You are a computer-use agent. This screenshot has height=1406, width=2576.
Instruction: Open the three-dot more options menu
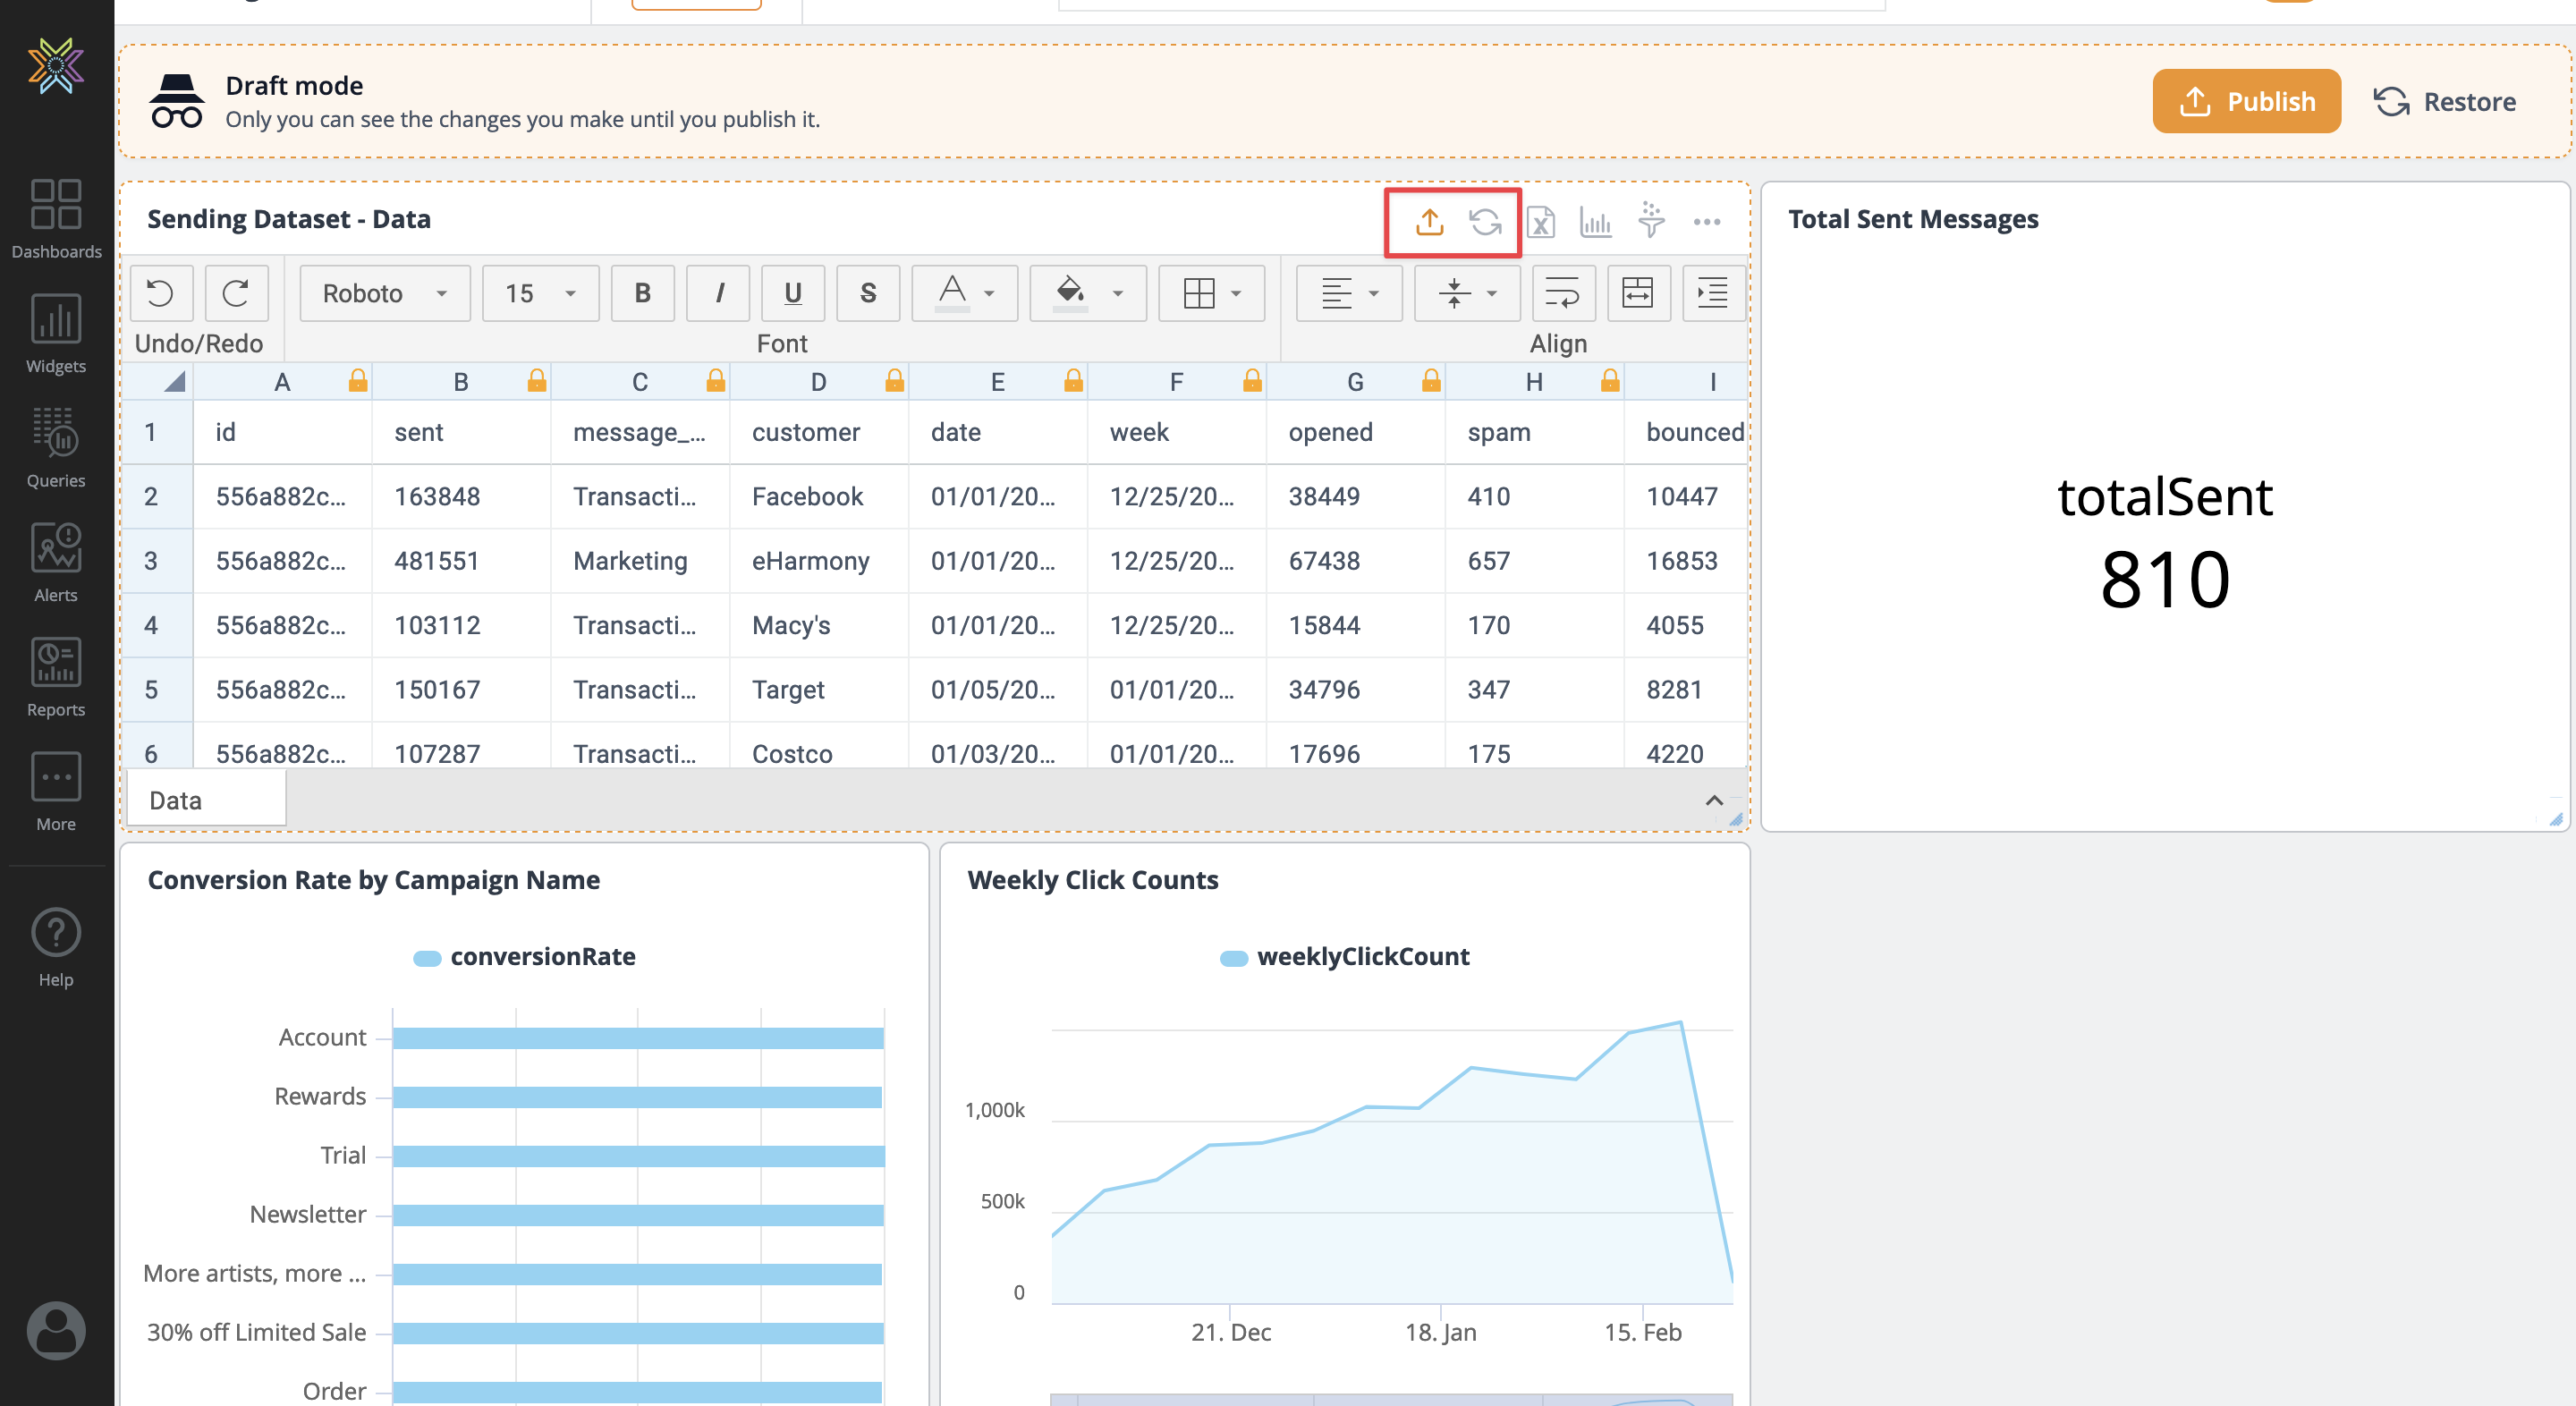coord(1707,222)
